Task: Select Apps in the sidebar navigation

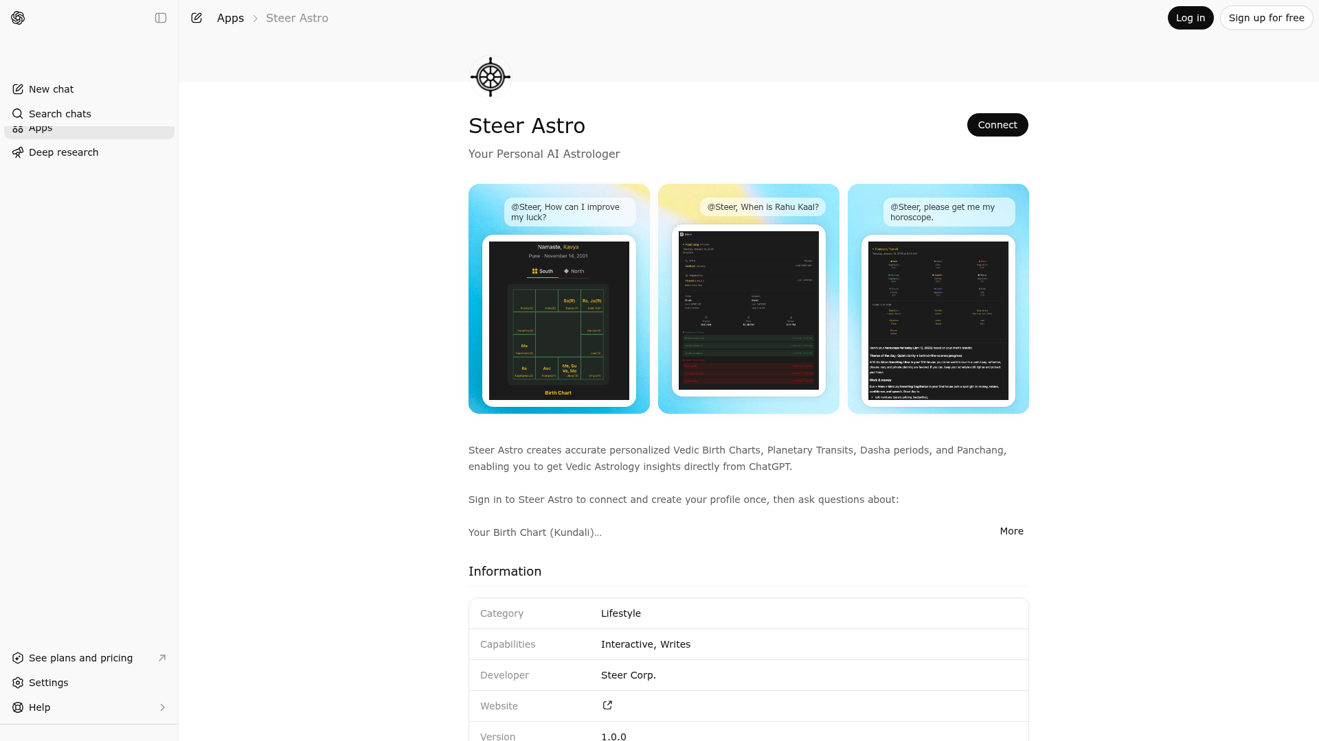Action: pos(40,128)
